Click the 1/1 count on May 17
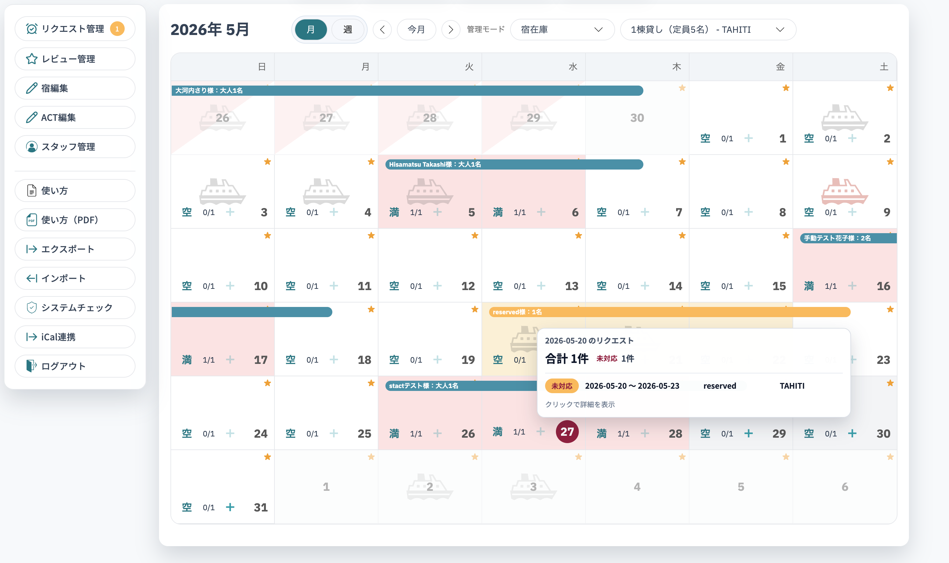Image resolution: width=949 pixels, height=563 pixels. [208, 360]
